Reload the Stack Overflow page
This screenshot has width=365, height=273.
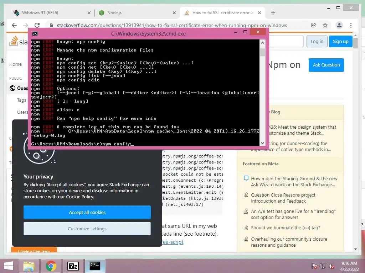37,25
